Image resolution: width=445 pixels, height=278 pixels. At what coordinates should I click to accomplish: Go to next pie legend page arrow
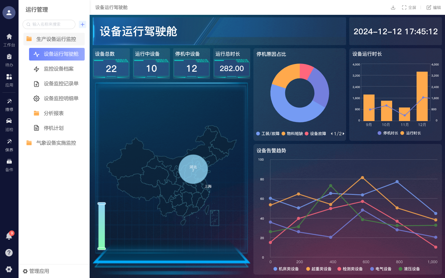point(343,134)
